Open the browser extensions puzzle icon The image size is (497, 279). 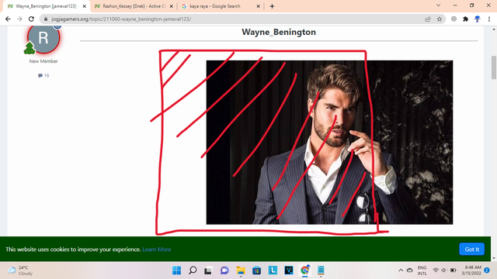[x=465, y=19]
